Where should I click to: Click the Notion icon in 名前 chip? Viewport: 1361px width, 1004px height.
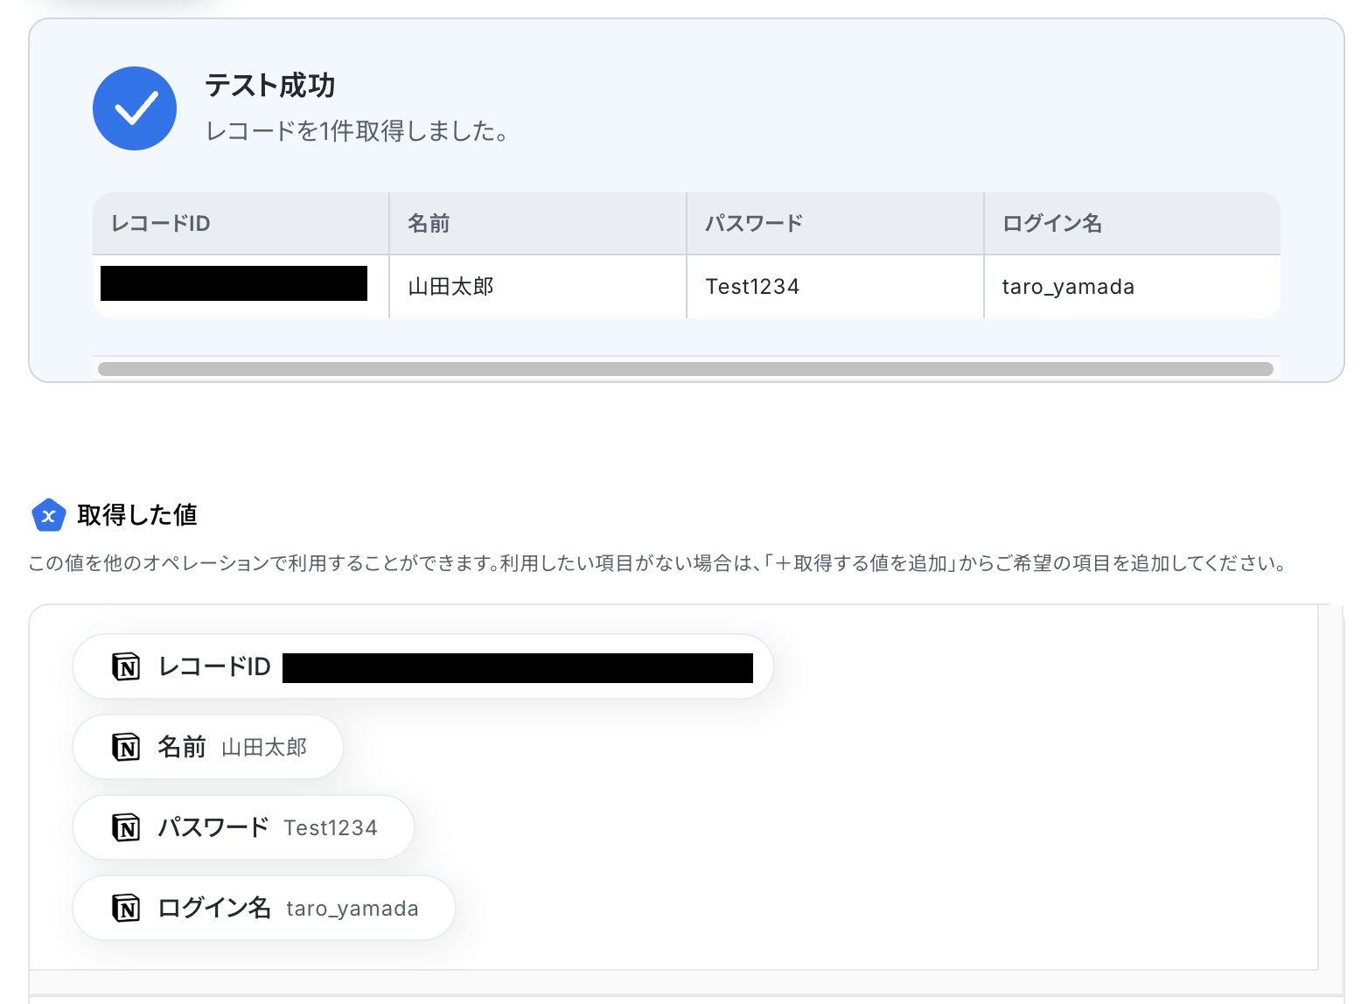click(126, 747)
